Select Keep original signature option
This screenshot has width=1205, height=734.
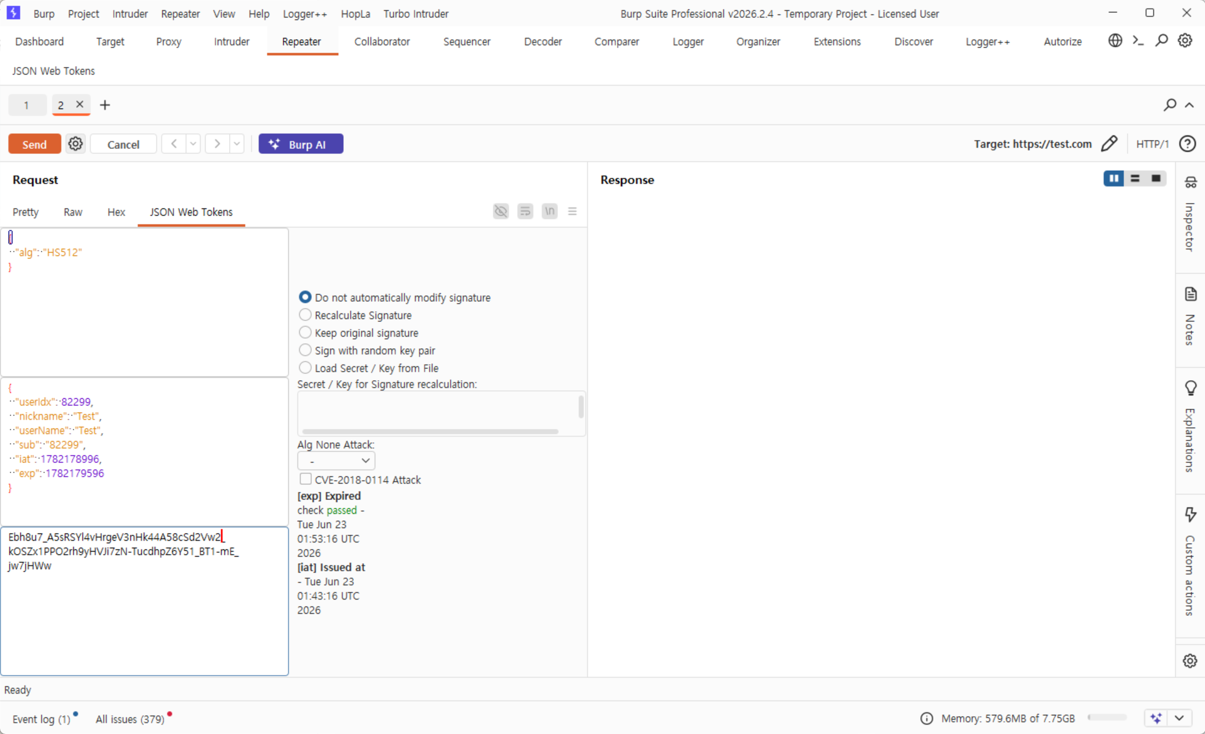click(x=305, y=333)
